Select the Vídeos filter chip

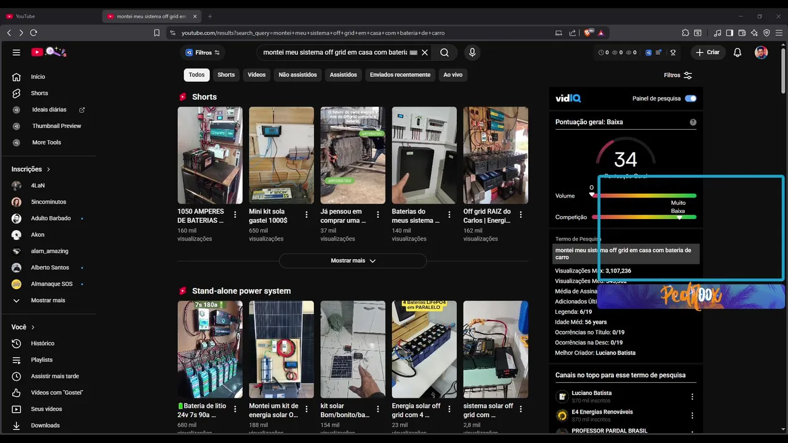coord(257,75)
